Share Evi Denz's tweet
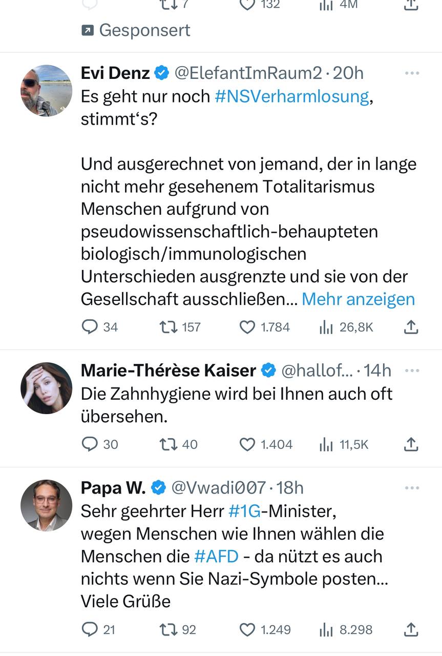 point(411,326)
